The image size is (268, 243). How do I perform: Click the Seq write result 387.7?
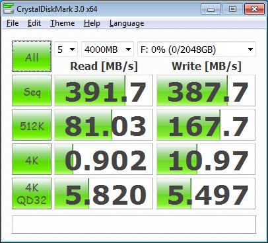(206, 90)
